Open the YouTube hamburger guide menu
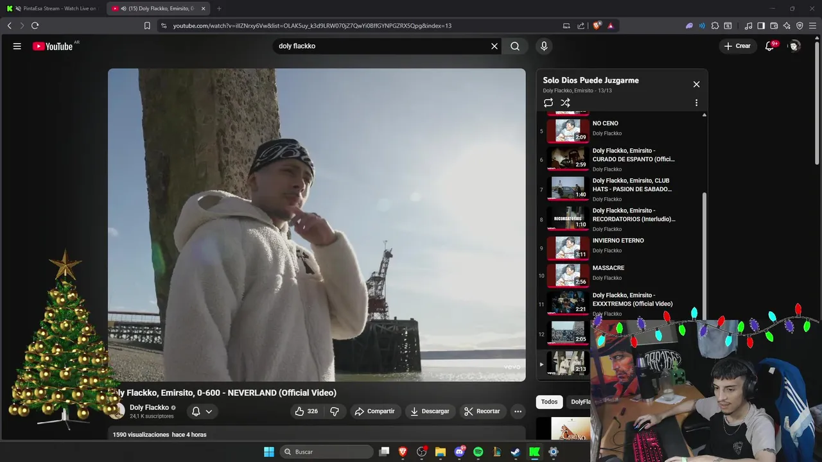Screen dimensions: 822x462 17,46
